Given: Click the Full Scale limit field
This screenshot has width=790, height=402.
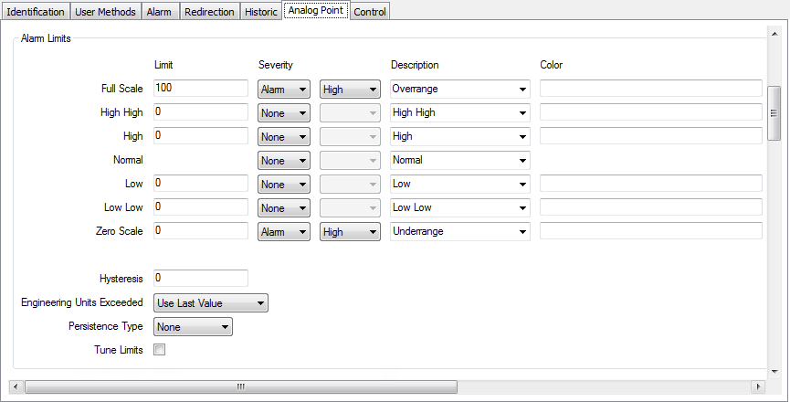Looking at the screenshot, I should click(x=200, y=89).
